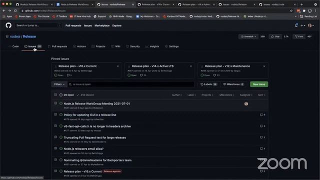Viewport: 320px width, 180px height.
Task: Open comments icon on Truncating Pull Request issue
Action: click(262, 137)
